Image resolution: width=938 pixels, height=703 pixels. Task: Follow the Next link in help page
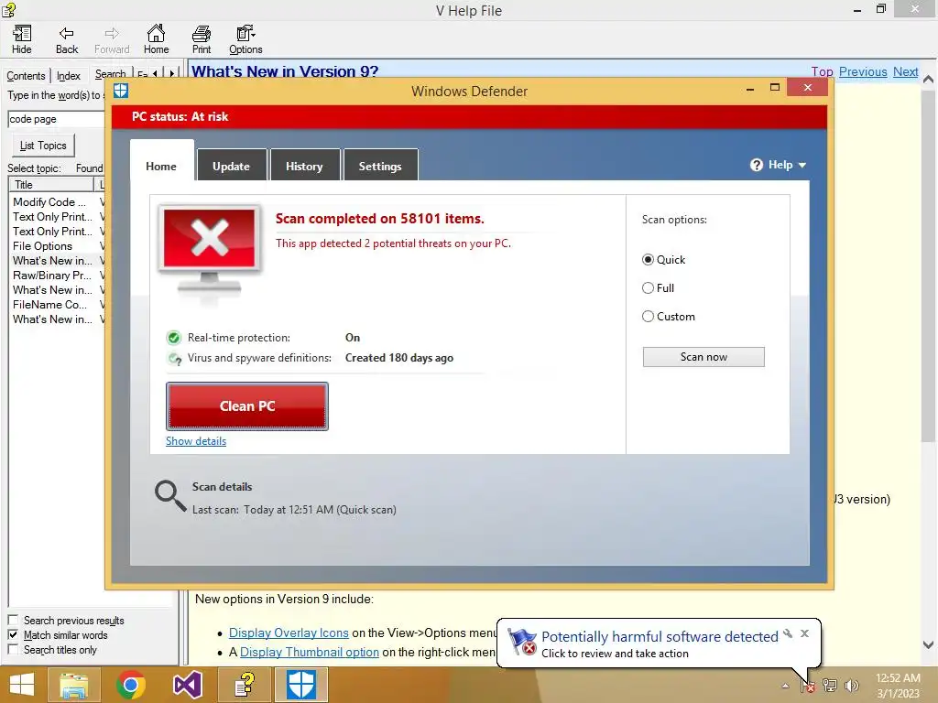(905, 71)
